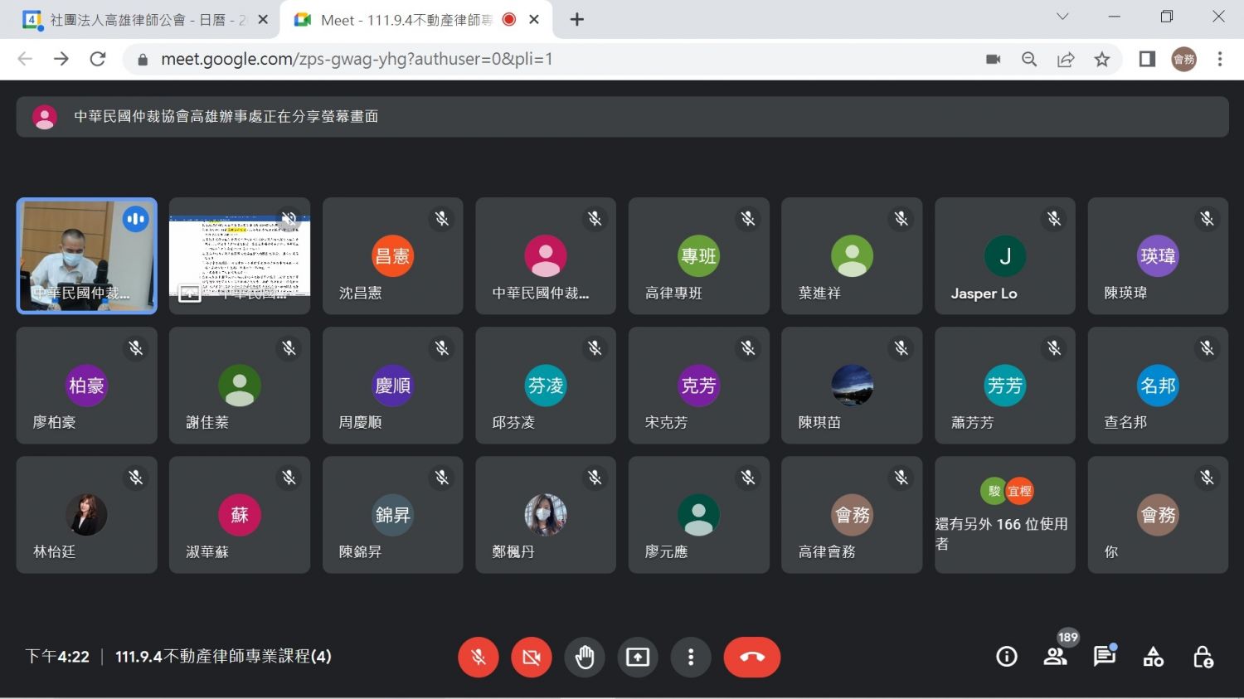Select 查名邦 participant tile
Screen dimensions: 1244x699
[x=1158, y=386]
